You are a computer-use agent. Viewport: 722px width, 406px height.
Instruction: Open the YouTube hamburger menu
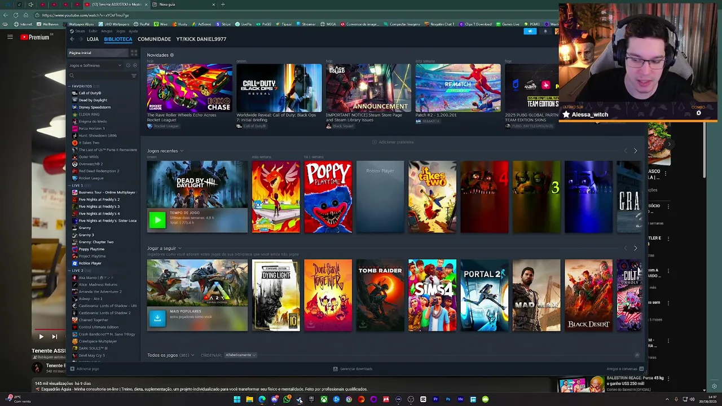tap(10, 37)
